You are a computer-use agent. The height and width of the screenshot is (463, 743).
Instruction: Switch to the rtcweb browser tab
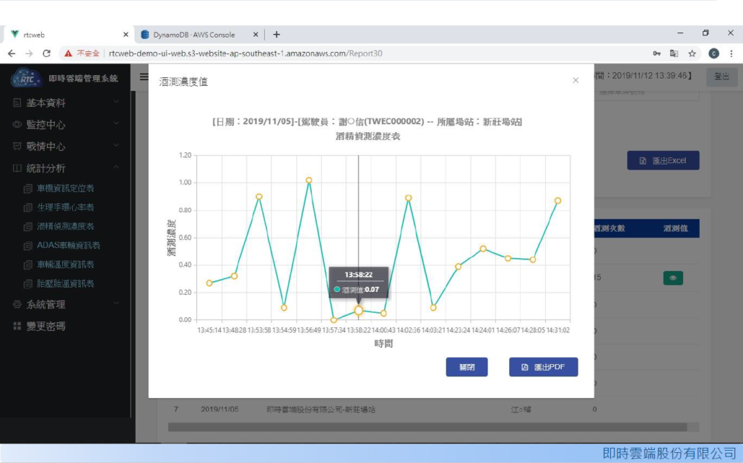69,35
